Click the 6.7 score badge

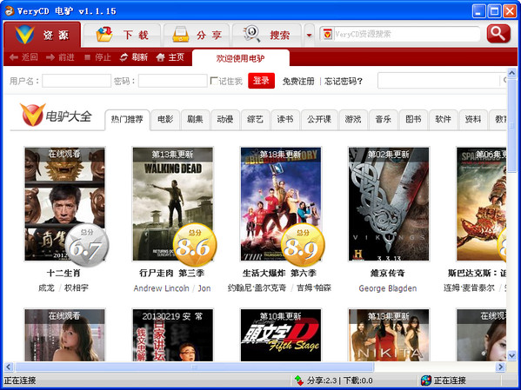click(87, 245)
